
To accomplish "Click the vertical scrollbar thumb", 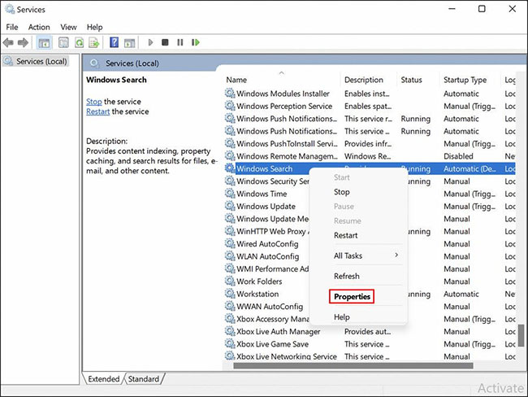I will (x=522, y=335).
